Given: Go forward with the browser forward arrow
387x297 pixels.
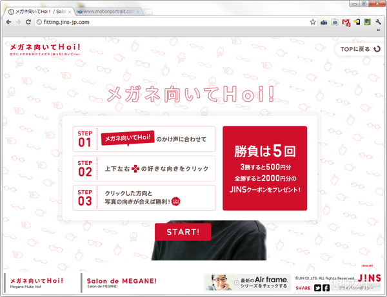Looking at the screenshot, I should 19,22.
